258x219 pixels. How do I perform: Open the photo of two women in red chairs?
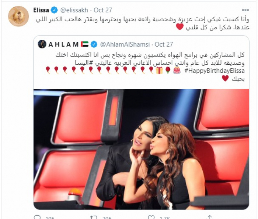coord(141,149)
